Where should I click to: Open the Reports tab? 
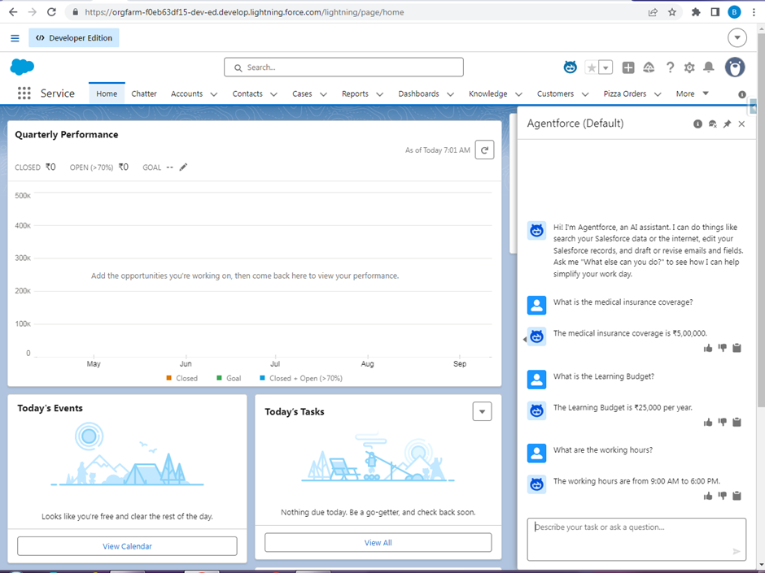[x=355, y=93]
